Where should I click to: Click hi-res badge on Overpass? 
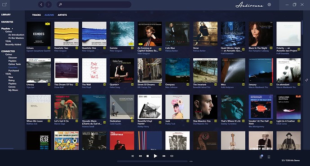click(188, 84)
